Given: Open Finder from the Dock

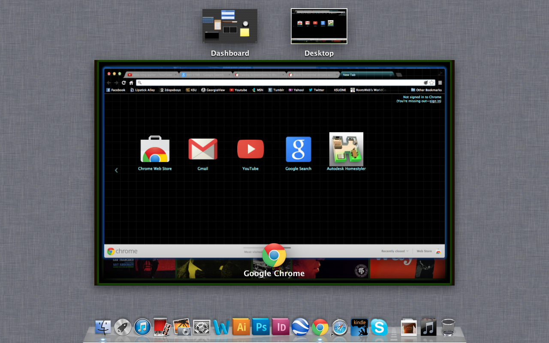Looking at the screenshot, I should coord(103,328).
